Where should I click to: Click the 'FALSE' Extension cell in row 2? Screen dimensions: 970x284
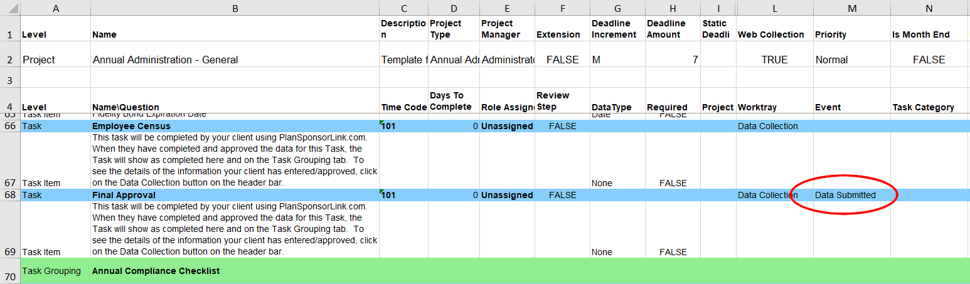coord(562,55)
